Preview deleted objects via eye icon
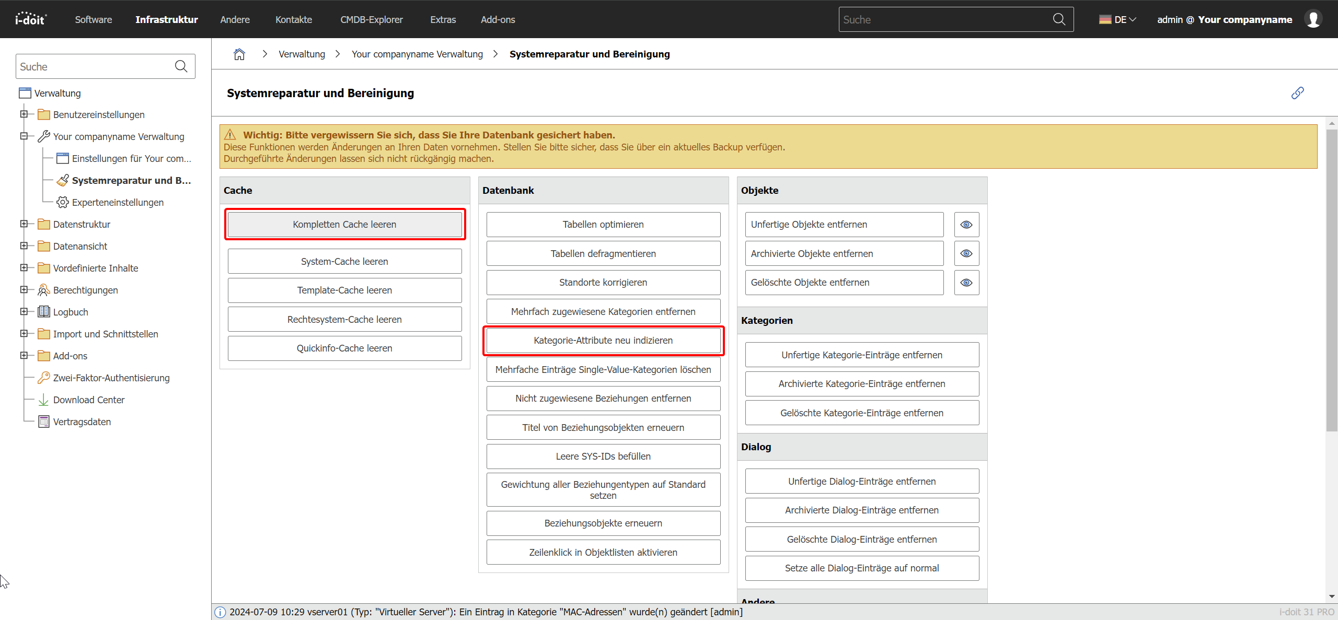The height and width of the screenshot is (620, 1338). click(x=966, y=283)
